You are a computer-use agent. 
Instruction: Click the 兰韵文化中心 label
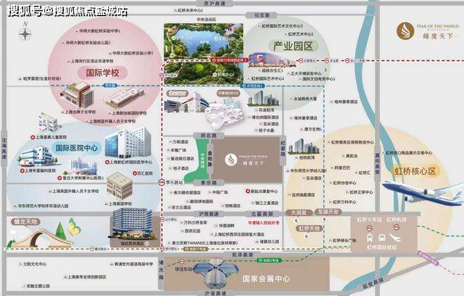click(x=35, y=264)
